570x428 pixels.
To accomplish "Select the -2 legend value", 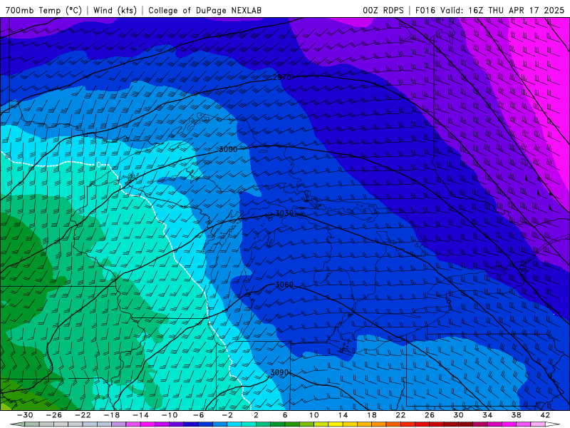I will tap(227, 415).
